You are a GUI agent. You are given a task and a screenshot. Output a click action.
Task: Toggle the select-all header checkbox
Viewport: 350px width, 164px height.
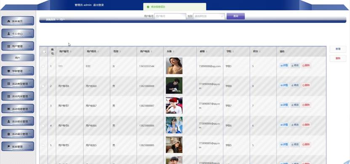tap(44, 51)
